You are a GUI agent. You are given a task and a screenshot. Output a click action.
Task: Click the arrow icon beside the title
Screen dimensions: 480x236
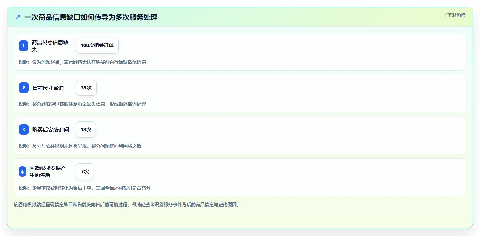tap(18, 17)
